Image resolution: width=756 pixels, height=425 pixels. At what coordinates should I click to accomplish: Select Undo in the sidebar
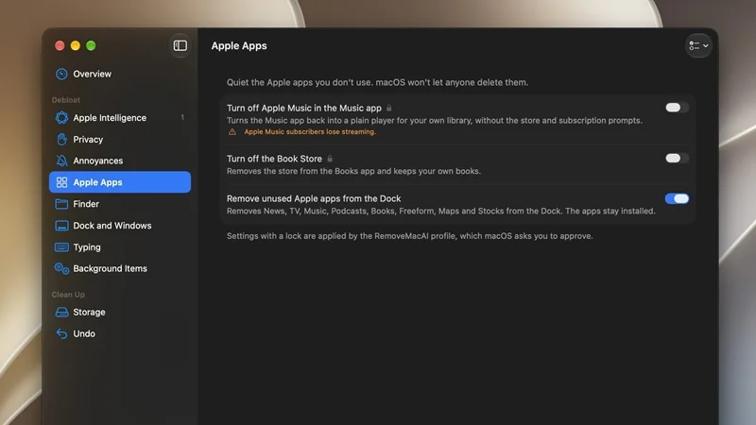coord(120,333)
